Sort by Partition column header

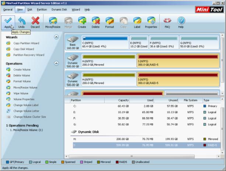point(87,100)
